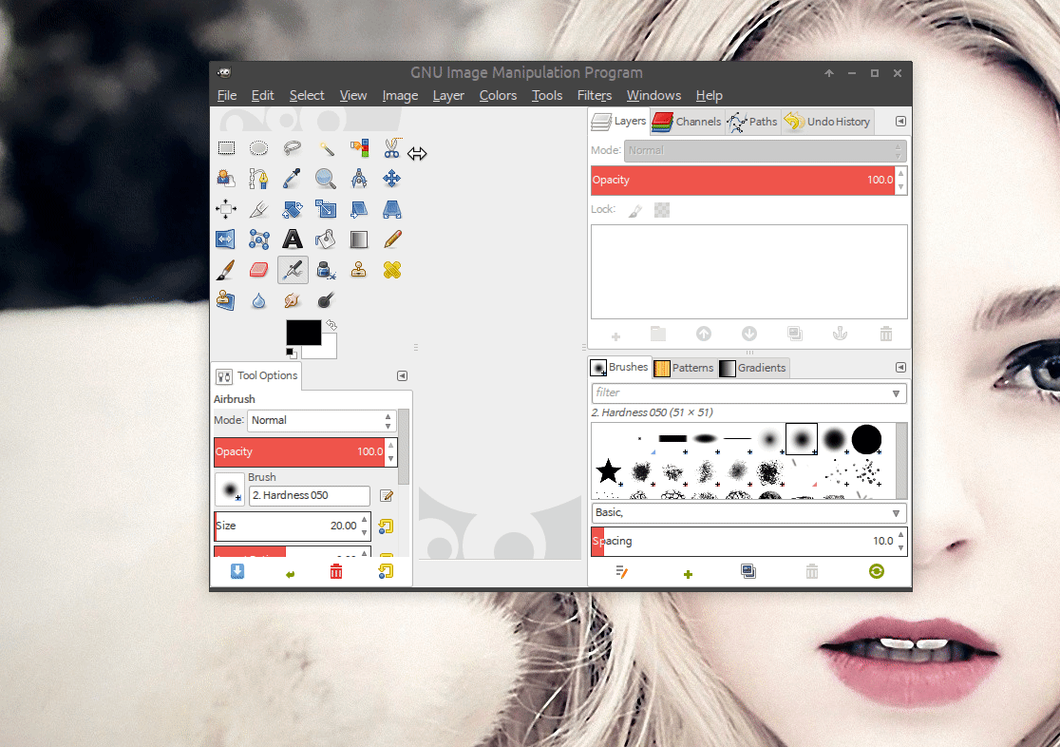Select the Text tool

292,239
